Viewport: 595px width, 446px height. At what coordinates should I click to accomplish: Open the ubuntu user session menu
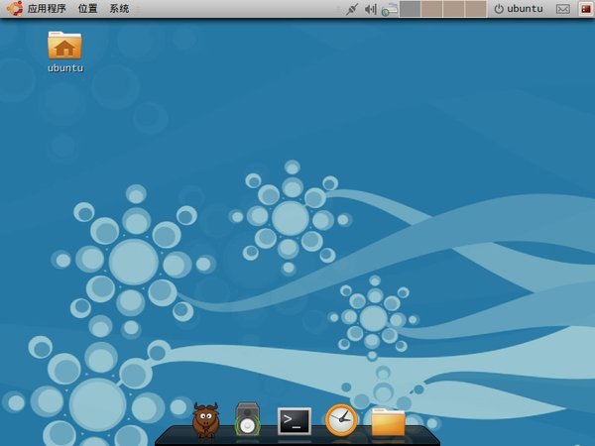519,9
